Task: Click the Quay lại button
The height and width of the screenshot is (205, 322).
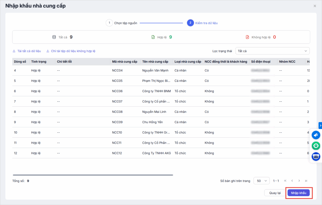Action: point(275,193)
